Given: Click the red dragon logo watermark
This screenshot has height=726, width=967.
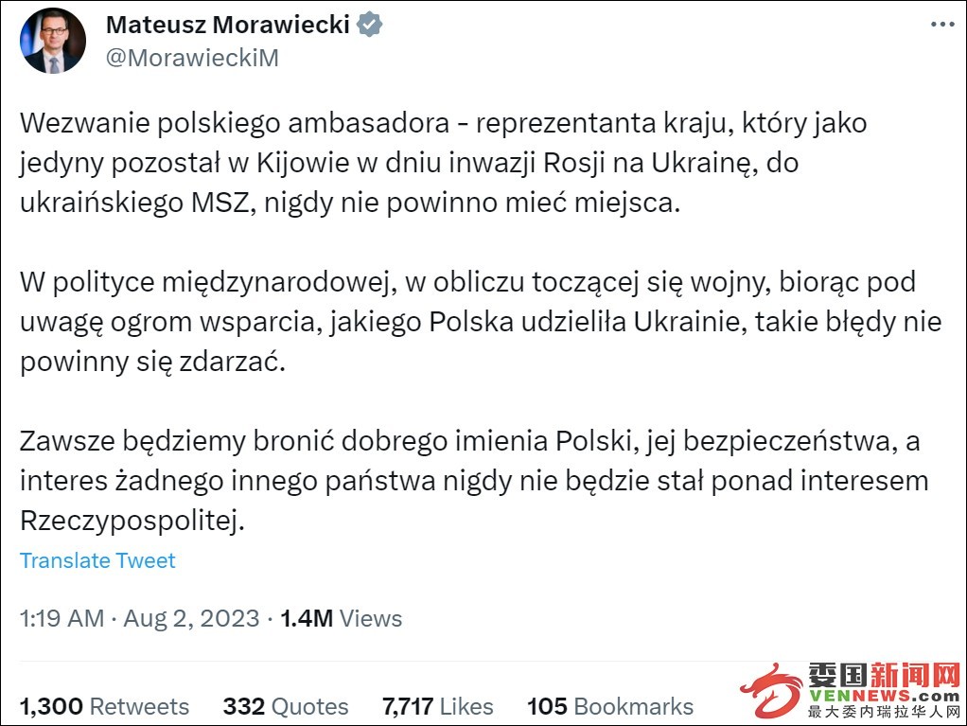Looking at the screenshot, I should [771, 690].
